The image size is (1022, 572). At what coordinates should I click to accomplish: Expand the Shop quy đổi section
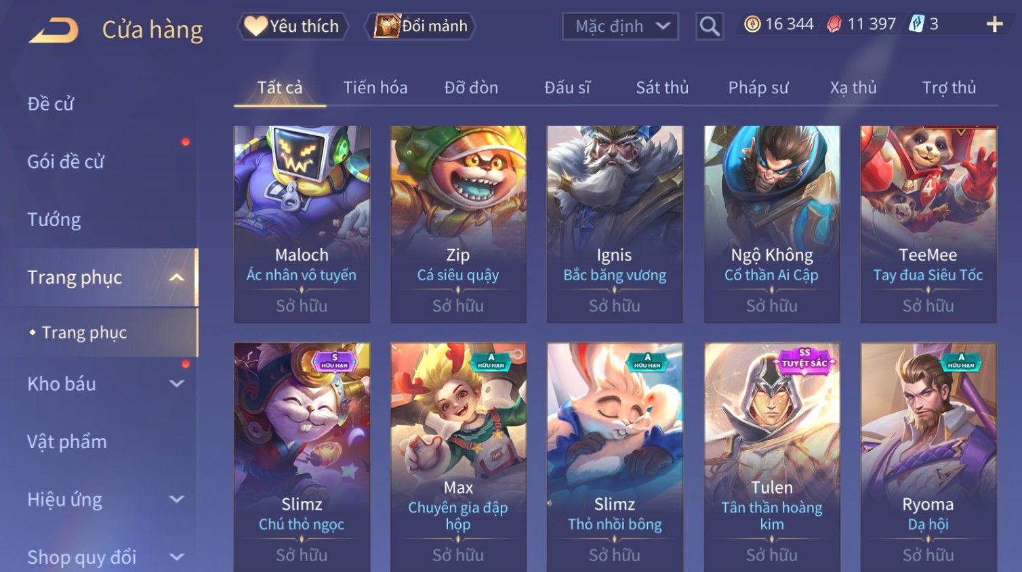point(177,557)
